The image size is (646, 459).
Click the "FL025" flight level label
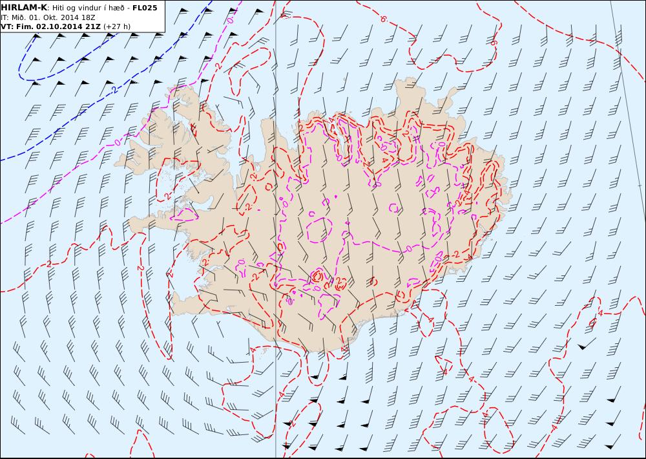coord(145,8)
